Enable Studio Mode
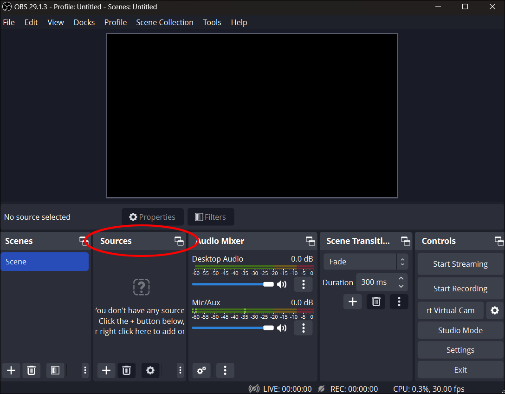Screen dimensions: 505x394 tap(460, 330)
